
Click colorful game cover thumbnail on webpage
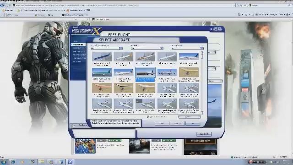point(85,146)
